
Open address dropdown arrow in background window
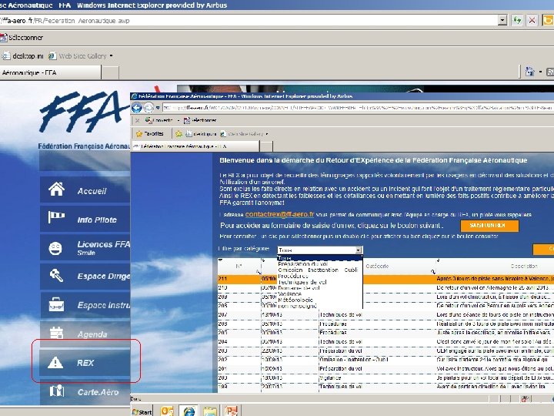(x=502, y=21)
